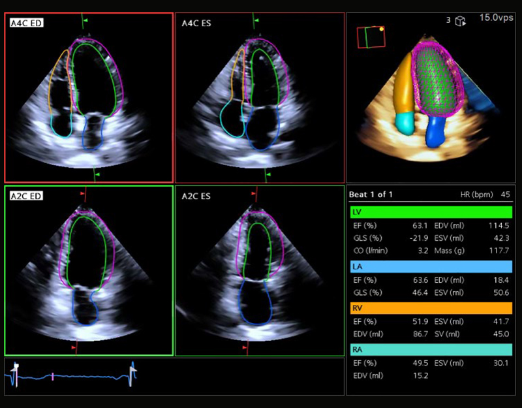This screenshot has width=522, height=408.
Task: Select the A2C ED view panel
Action: tap(89, 271)
